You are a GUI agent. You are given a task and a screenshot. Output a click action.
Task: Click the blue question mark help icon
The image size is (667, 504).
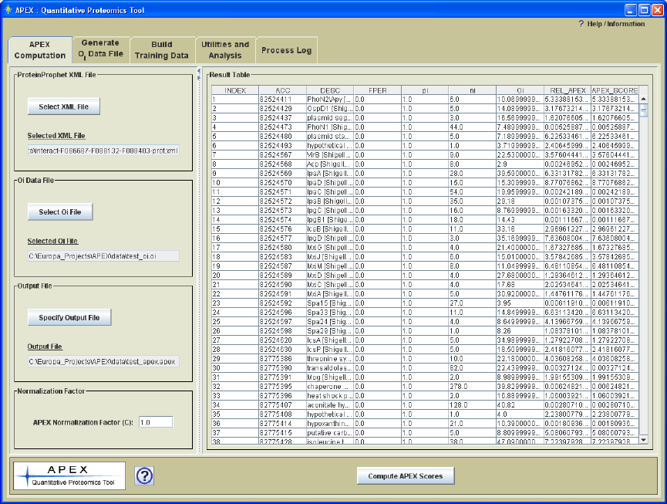[144, 475]
